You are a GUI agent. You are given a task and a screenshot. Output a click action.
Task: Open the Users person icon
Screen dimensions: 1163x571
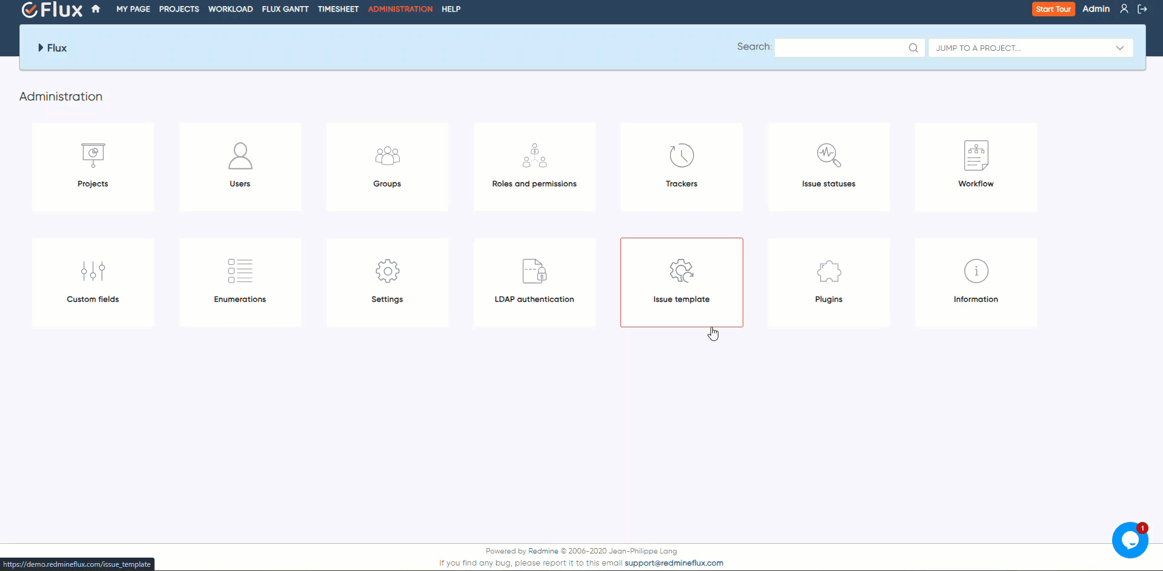point(240,155)
